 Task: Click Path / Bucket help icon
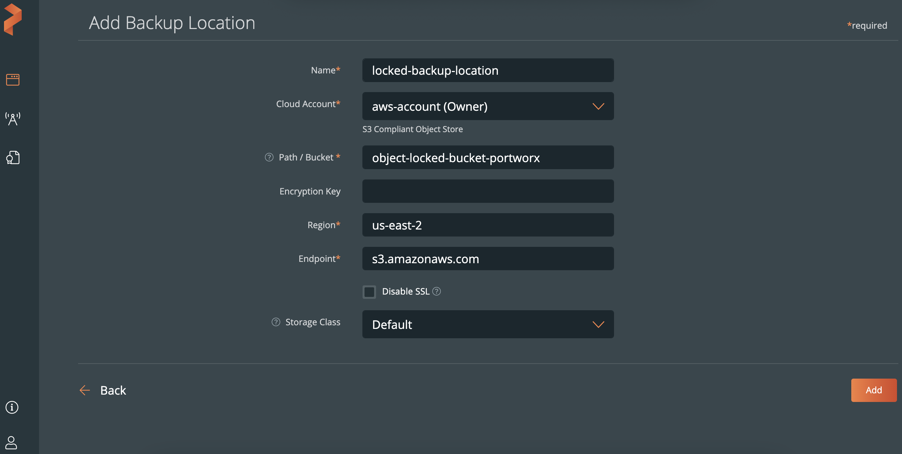(x=269, y=157)
